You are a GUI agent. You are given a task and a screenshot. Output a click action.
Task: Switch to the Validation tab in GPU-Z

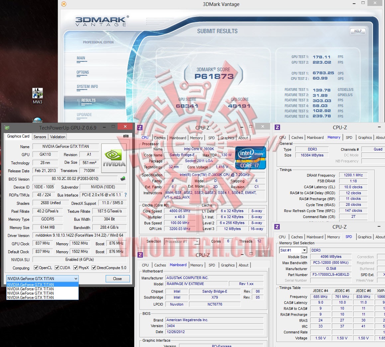(58, 137)
